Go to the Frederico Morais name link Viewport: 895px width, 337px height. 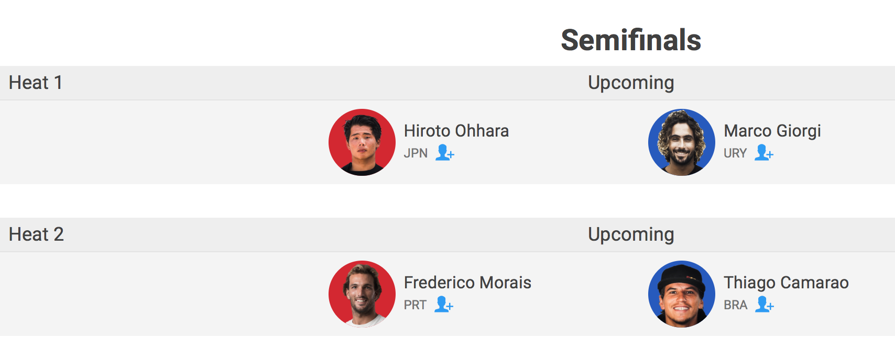(x=467, y=283)
